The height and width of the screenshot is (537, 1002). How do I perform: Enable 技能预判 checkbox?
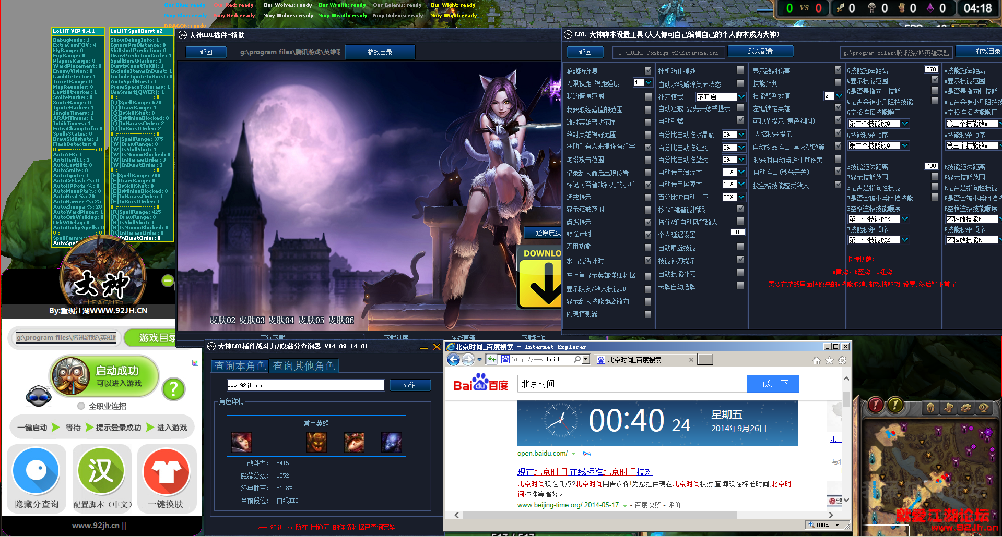838,83
